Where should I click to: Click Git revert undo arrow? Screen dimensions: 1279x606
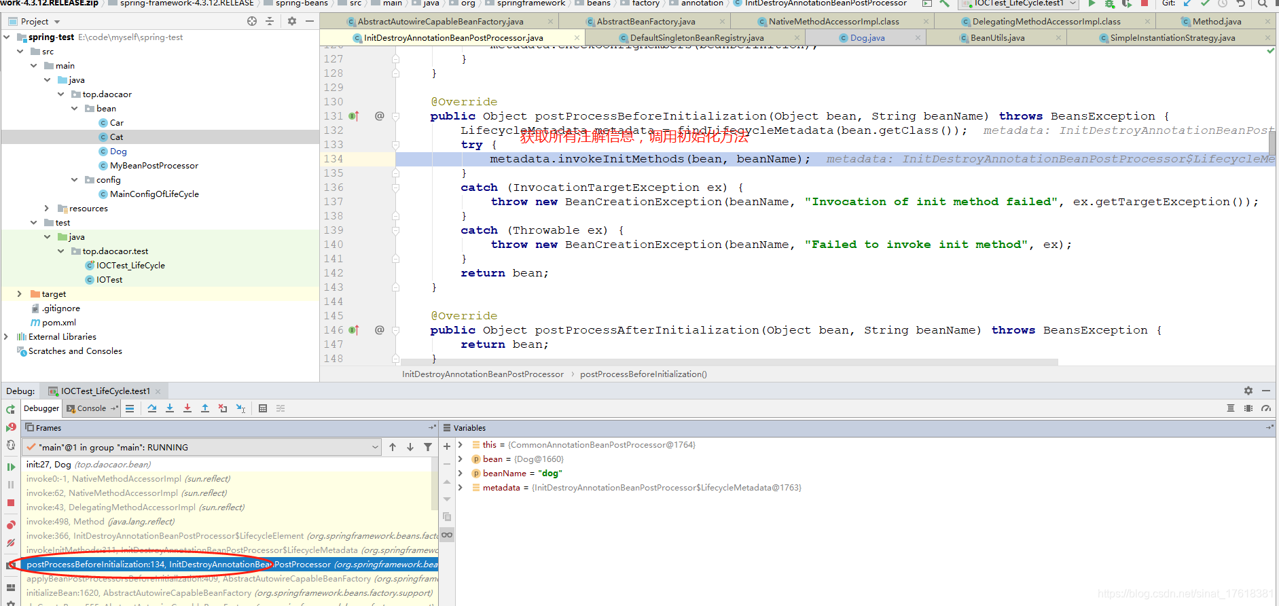(x=1241, y=3)
